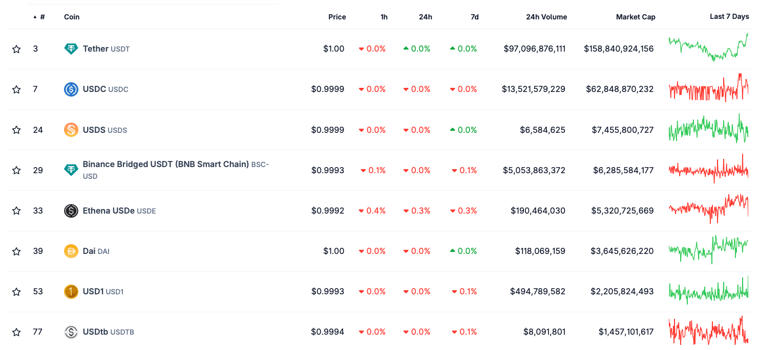Screen dimensions: 780x350
Task: Go to the USDS coin page
Action: [105, 130]
